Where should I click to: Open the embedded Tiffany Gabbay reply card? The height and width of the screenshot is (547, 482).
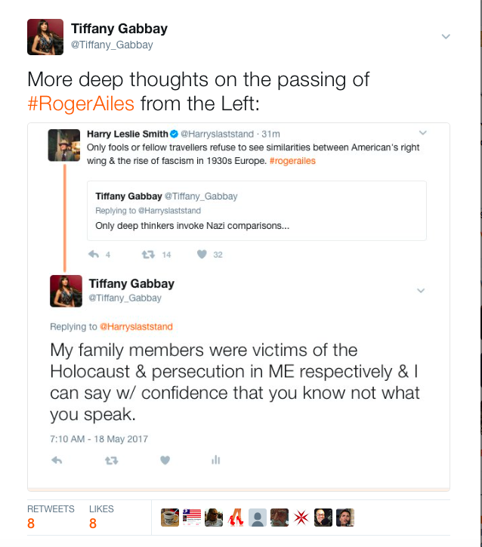257,211
